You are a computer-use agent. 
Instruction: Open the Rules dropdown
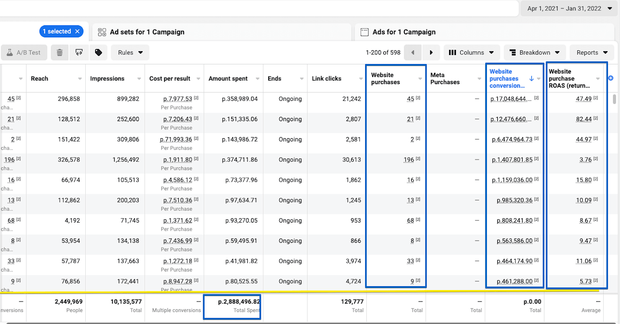pyautogui.click(x=130, y=52)
